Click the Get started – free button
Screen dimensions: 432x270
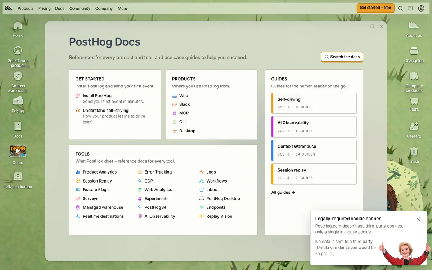(x=375, y=8)
